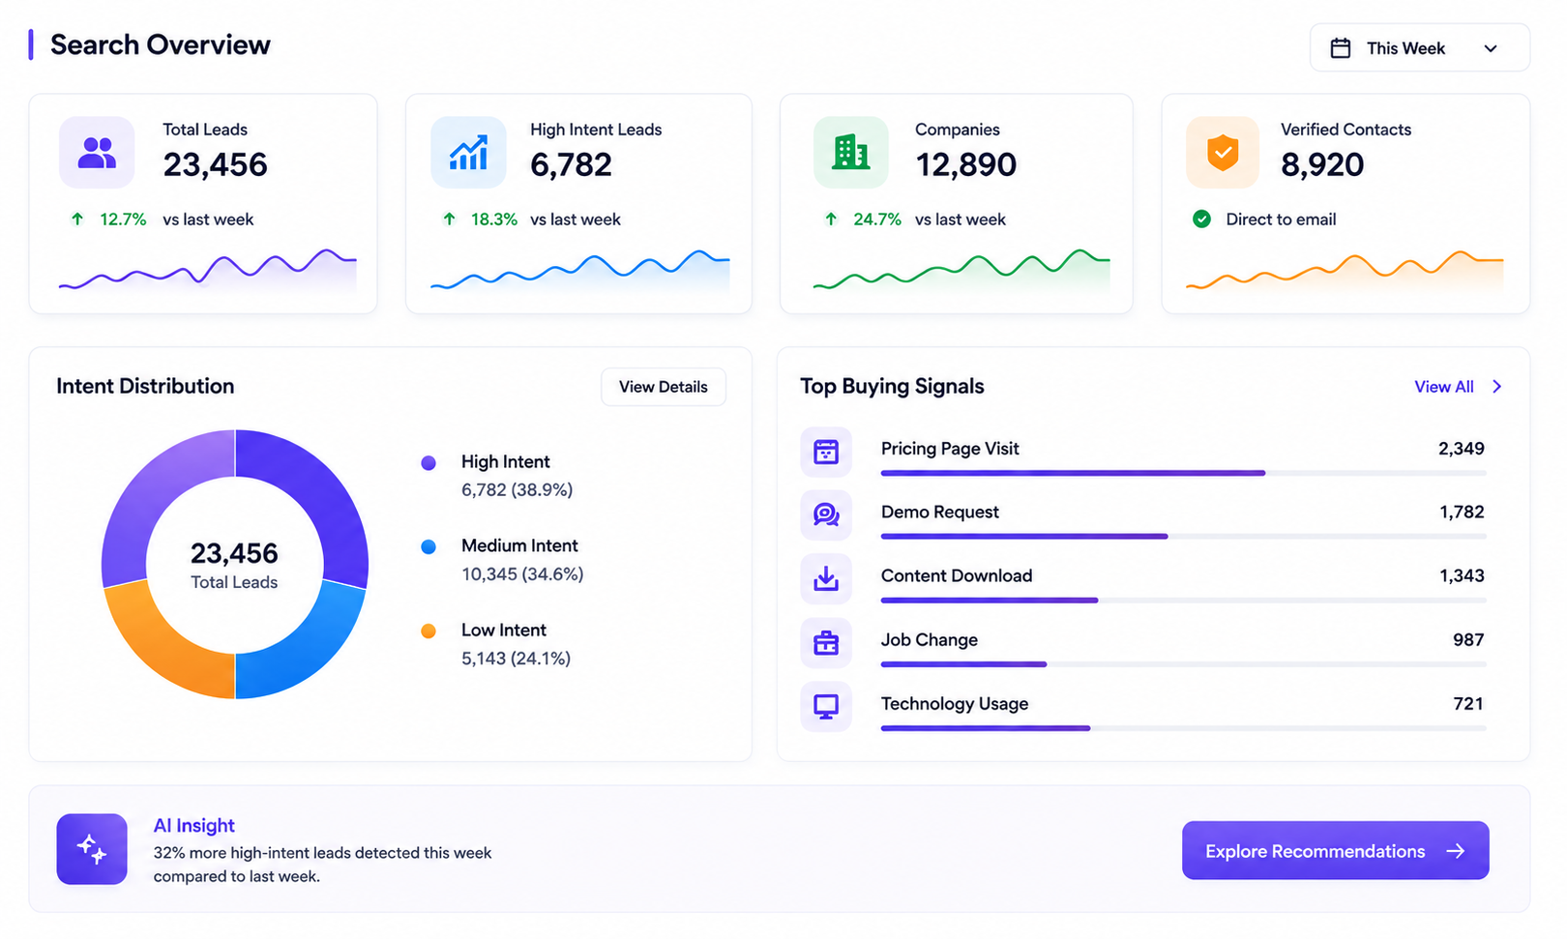The height and width of the screenshot is (939, 1567).
Task: Click the Explore Recommendations button
Action: 1335,851
